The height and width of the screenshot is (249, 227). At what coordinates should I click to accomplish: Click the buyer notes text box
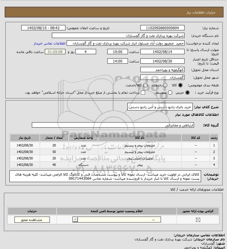pyautogui.click(x=105, y=176)
